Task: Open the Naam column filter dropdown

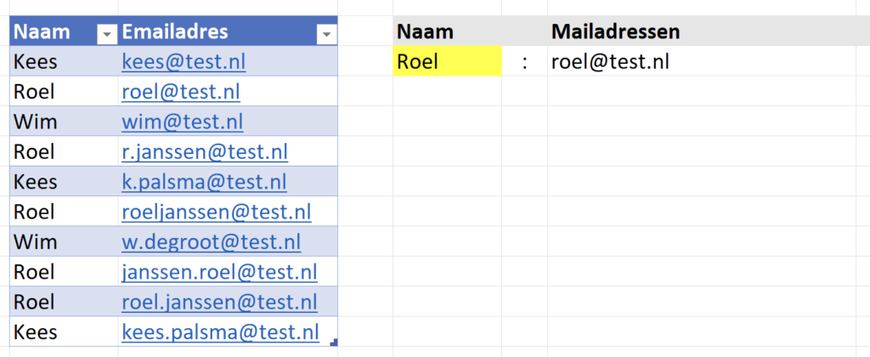Action: click(107, 34)
